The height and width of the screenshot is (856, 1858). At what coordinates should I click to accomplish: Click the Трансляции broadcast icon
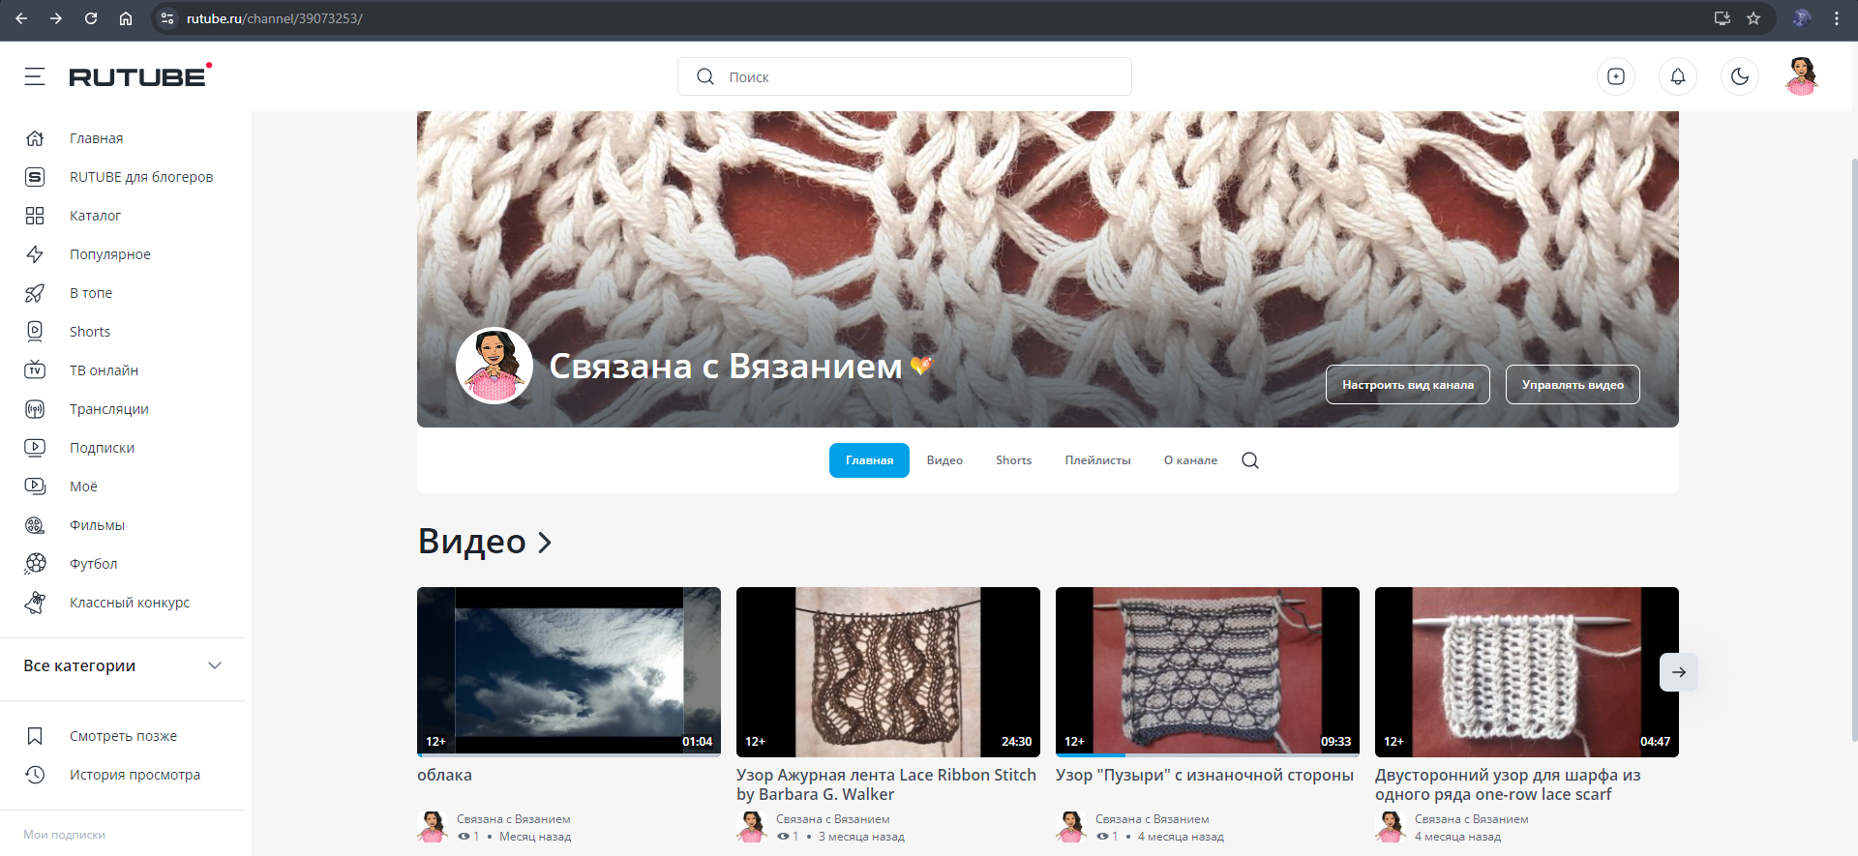coord(35,409)
